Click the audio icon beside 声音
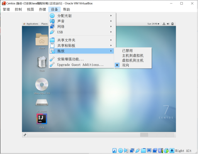This screenshot has width=198, height=154. coord(52,21)
